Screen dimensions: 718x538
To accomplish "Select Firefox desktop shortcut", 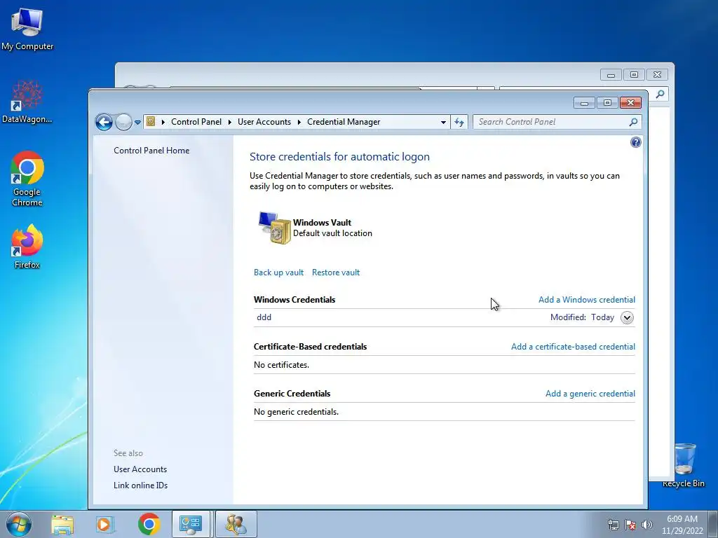I will [27, 247].
